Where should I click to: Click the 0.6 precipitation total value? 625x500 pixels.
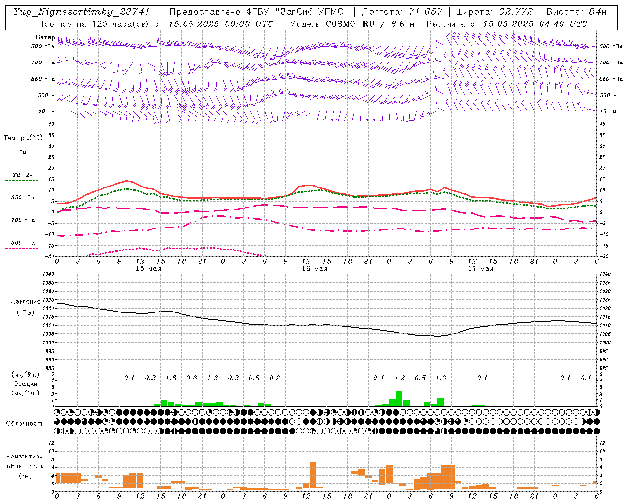point(192,378)
